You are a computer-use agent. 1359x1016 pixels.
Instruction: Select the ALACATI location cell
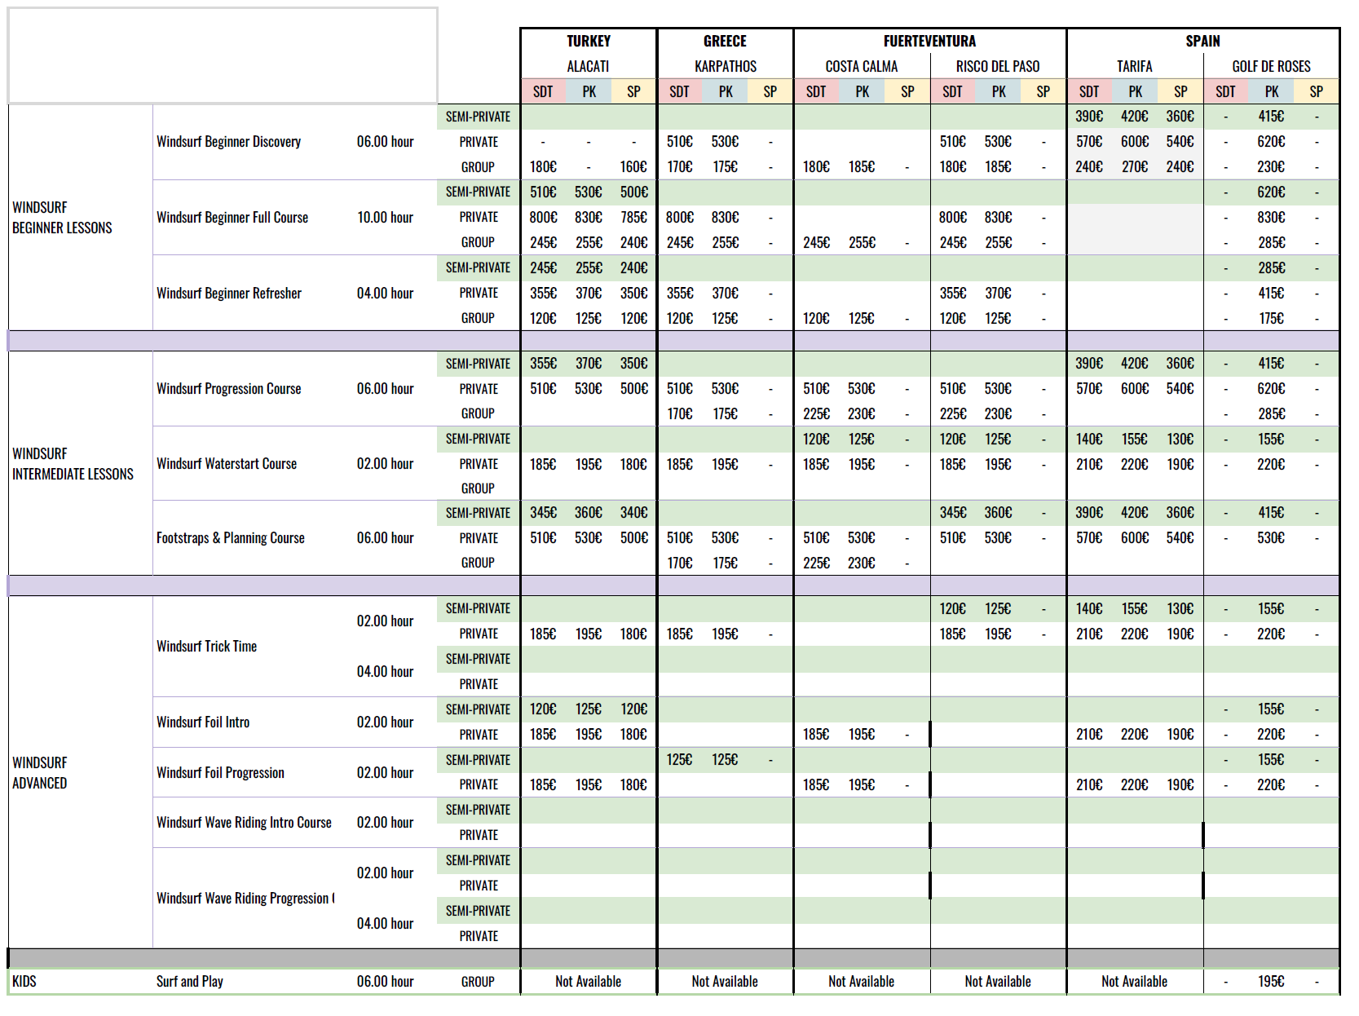click(x=589, y=66)
